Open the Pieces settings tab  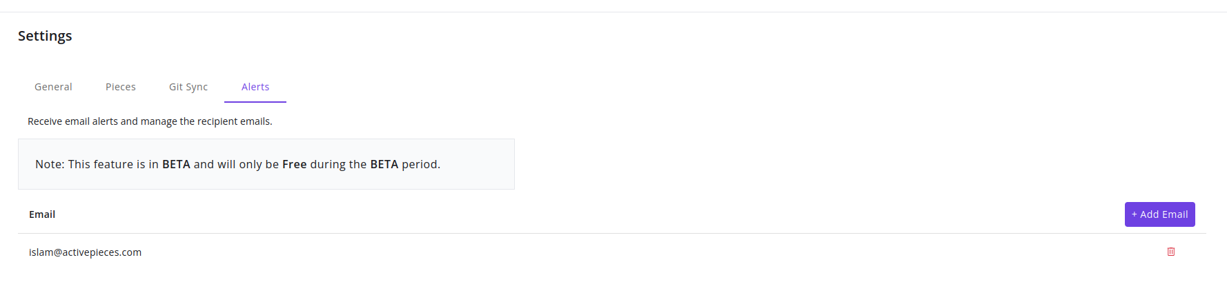(121, 87)
